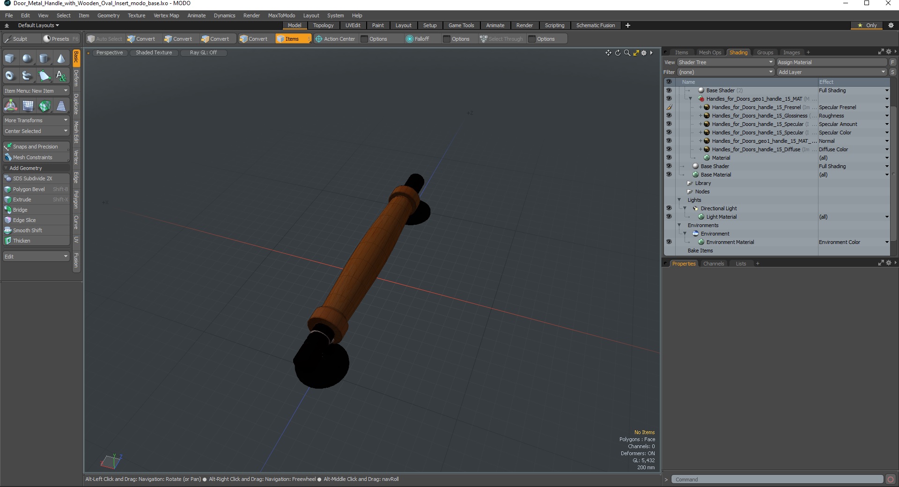This screenshot has width=899, height=487.
Task: Select the green checkered UV cube tool
Action: click(44, 106)
